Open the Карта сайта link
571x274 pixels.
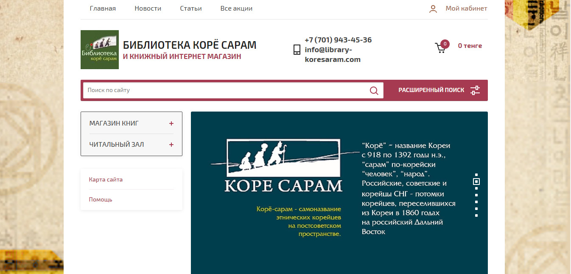pyautogui.click(x=106, y=179)
